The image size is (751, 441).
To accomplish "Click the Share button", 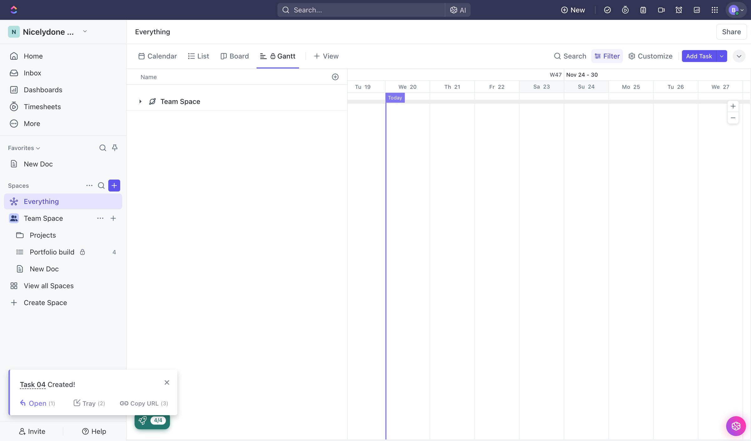I will click(731, 32).
